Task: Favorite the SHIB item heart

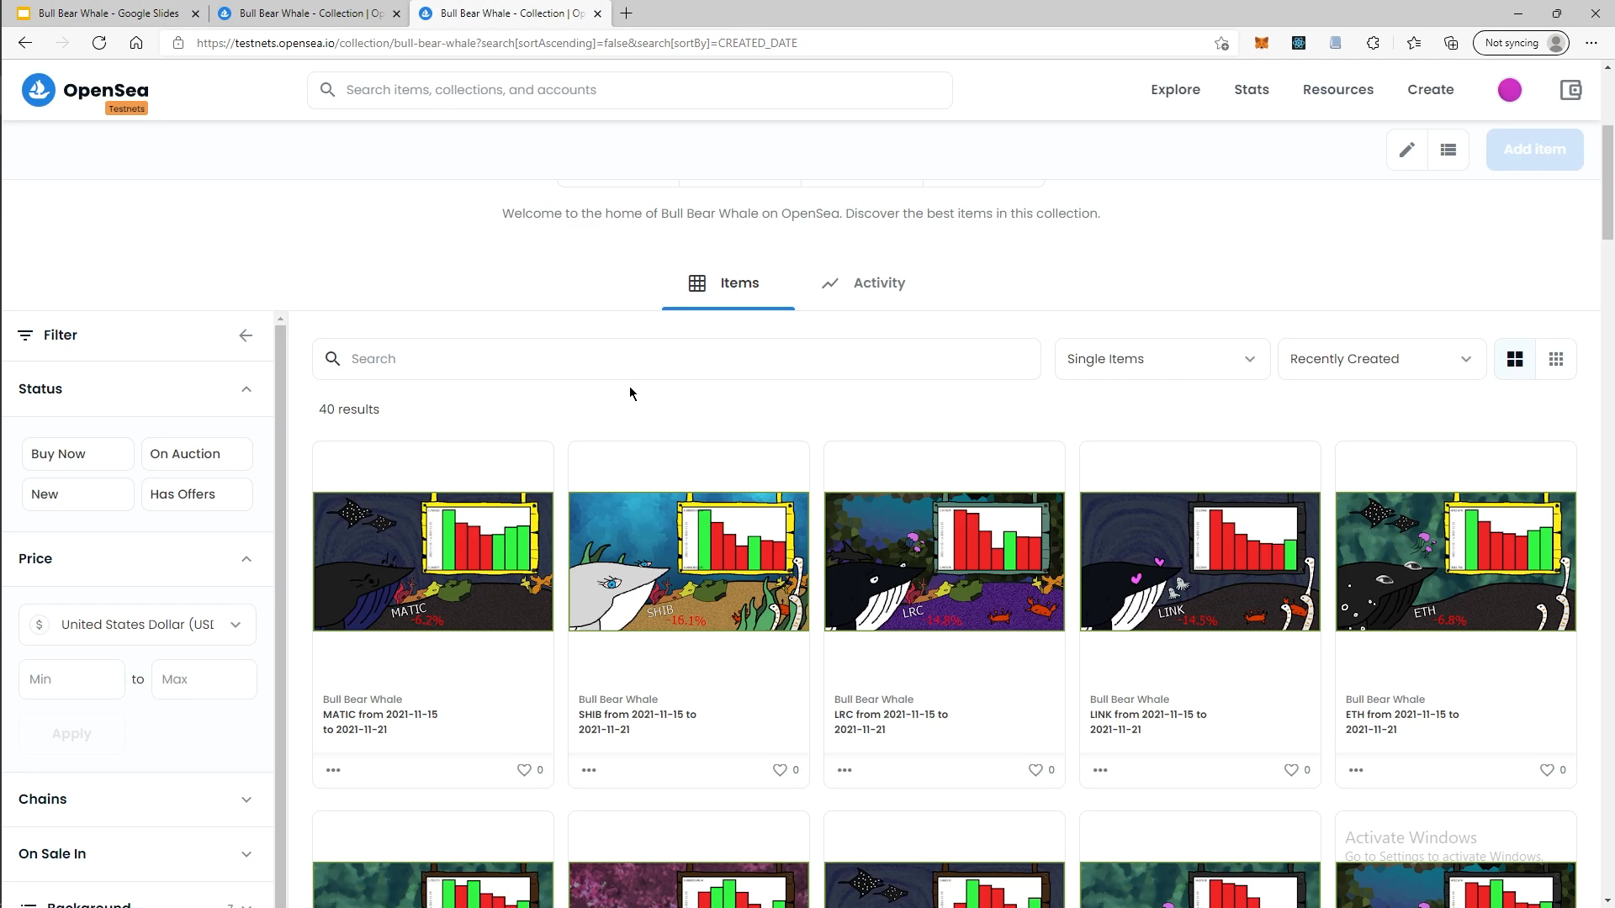Action: 780,770
